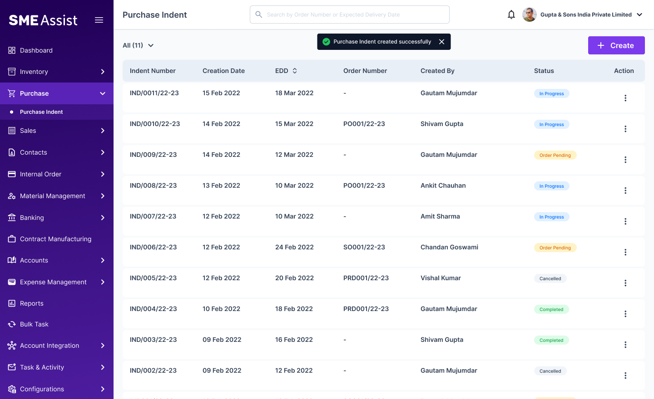The height and width of the screenshot is (399, 654).
Task: Open the notifications bell
Action: 511,15
